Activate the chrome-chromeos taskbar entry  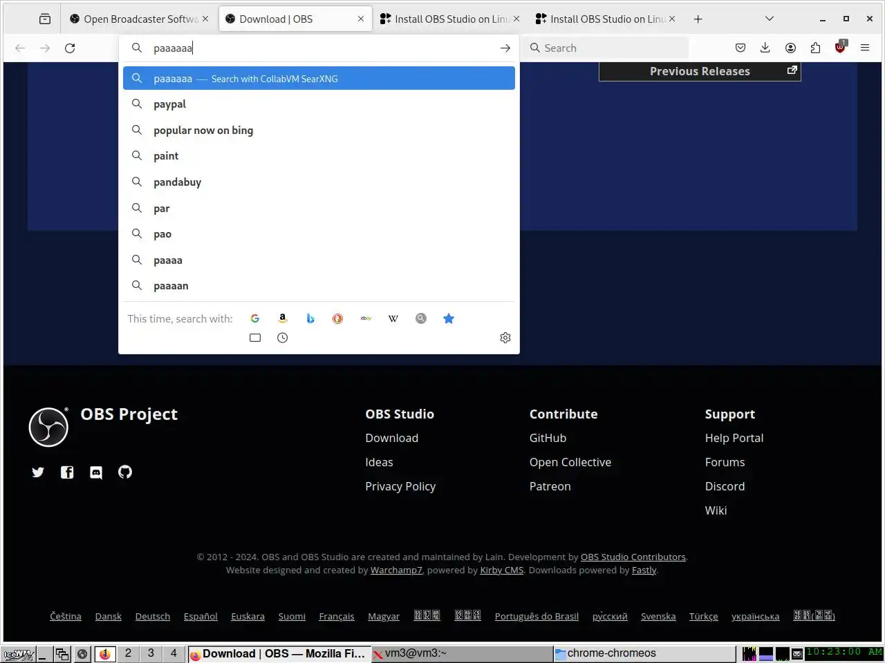(x=644, y=653)
